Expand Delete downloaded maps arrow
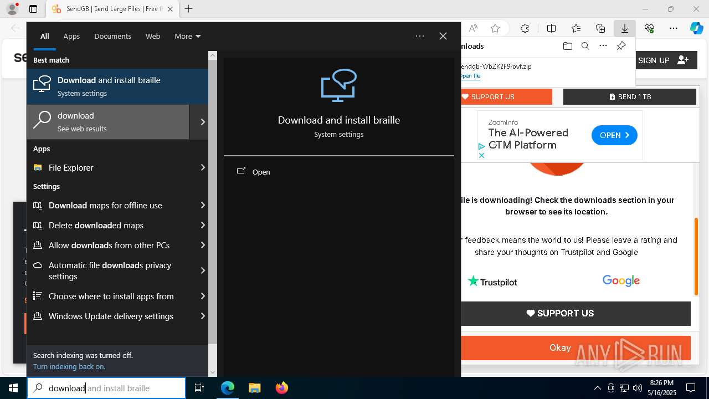The height and width of the screenshot is (399, 709). [x=203, y=225]
